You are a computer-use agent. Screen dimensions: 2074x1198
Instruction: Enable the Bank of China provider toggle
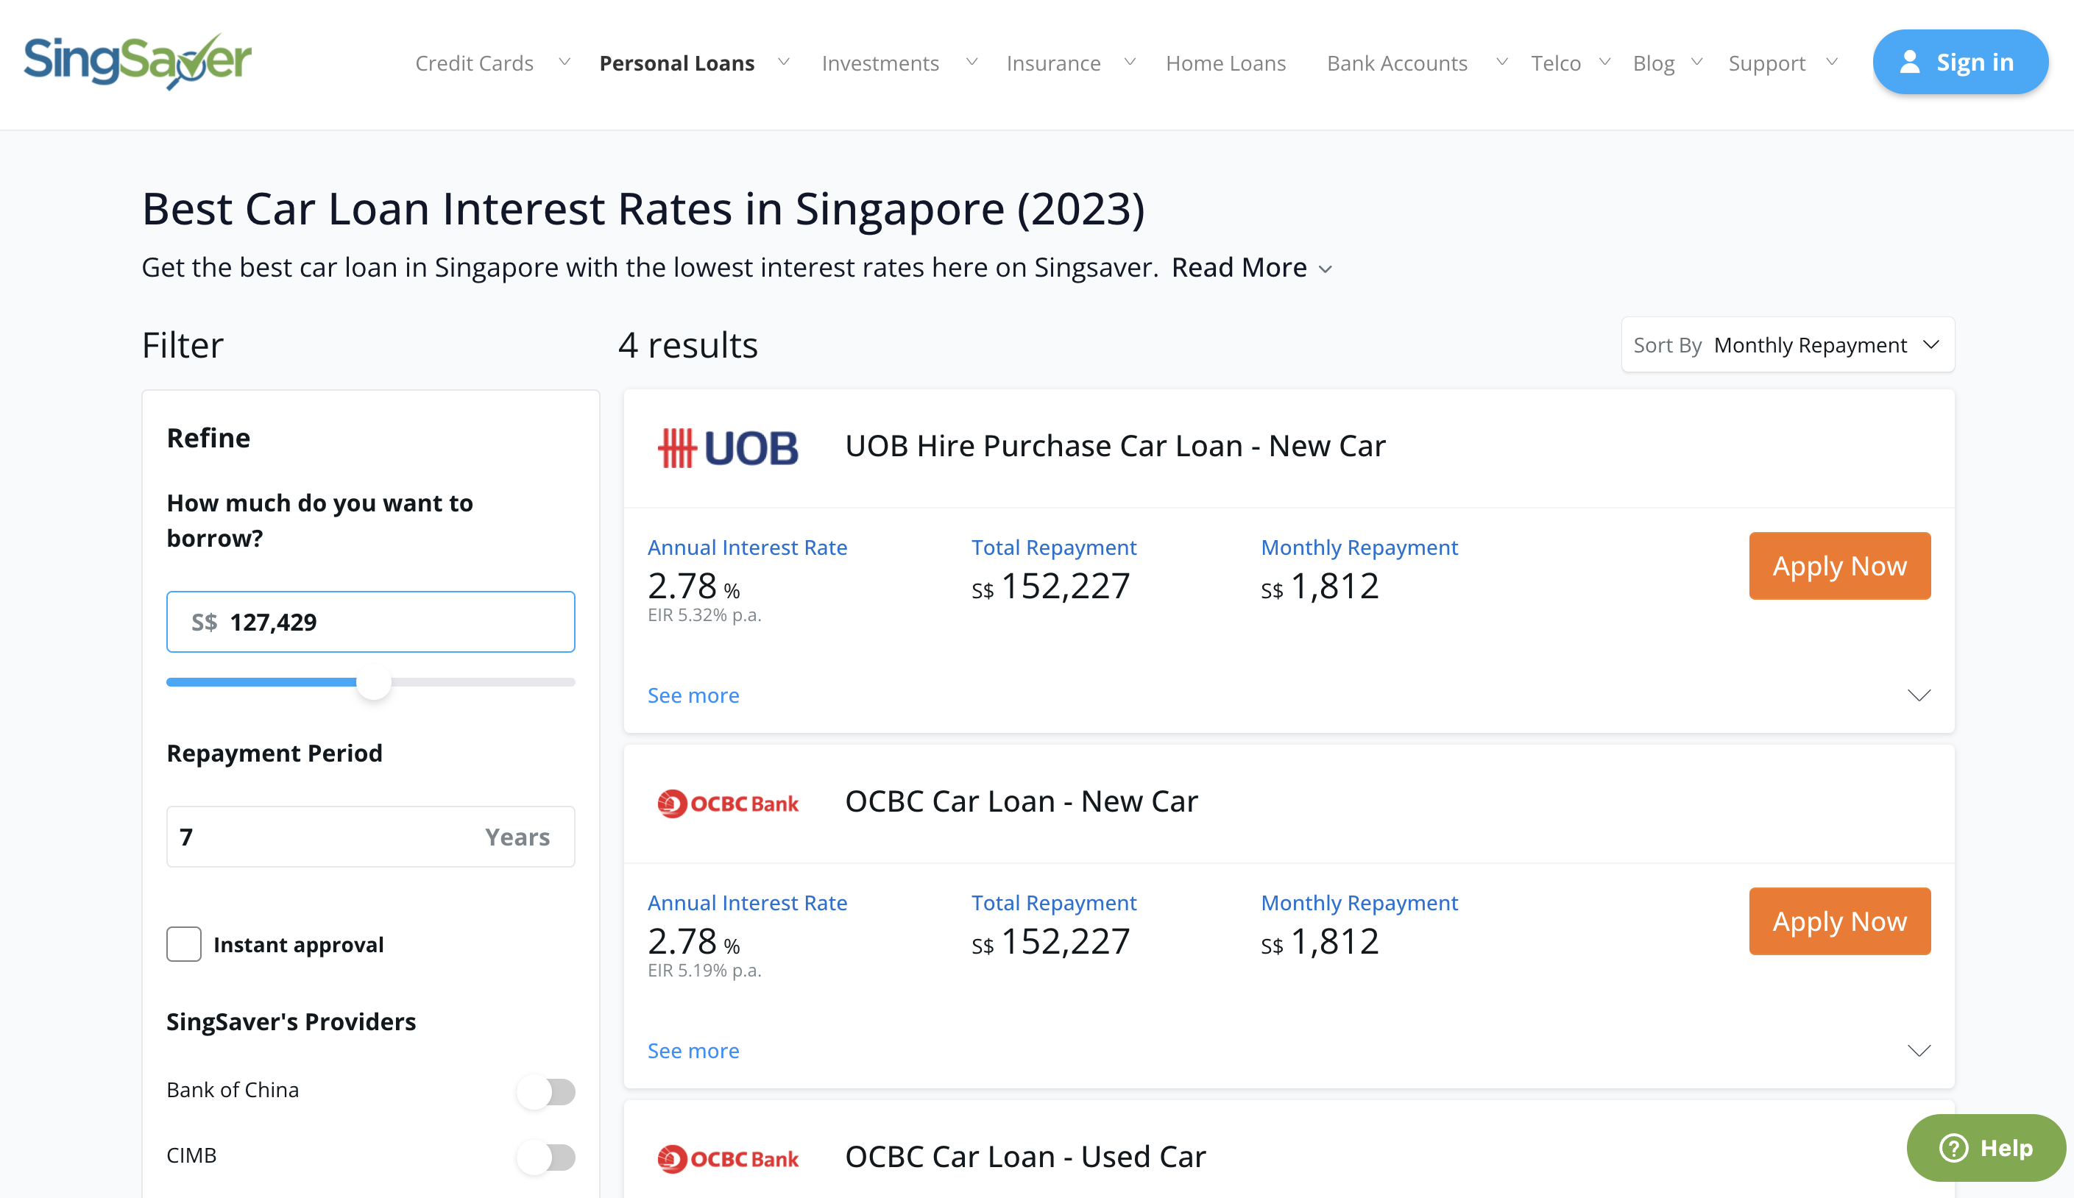pyautogui.click(x=546, y=1092)
